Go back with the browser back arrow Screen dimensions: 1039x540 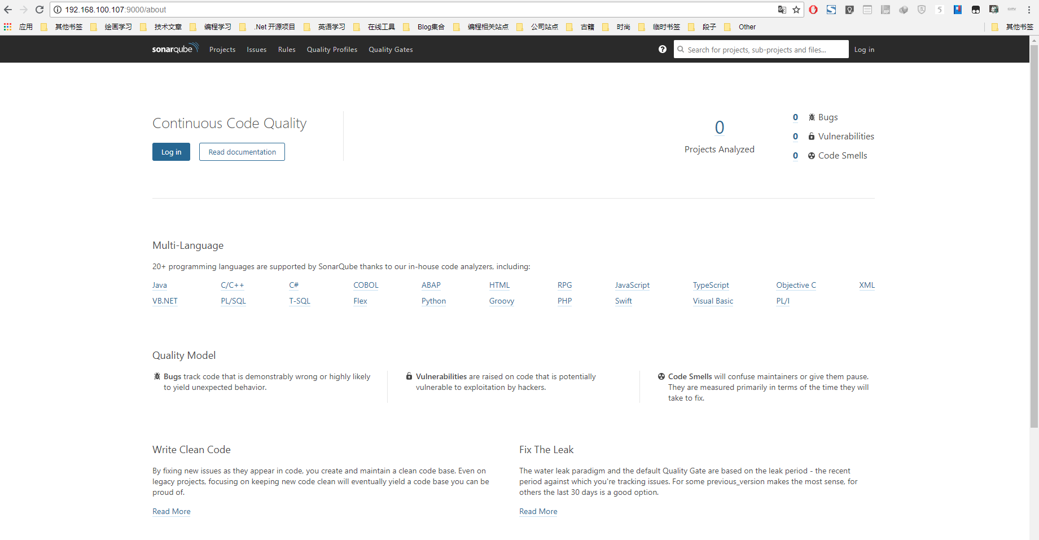[8, 10]
